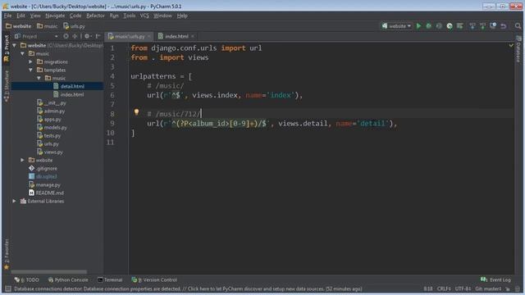This screenshot has width=525, height=295.
Task: Open Search Everywhere magnifier icon
Action: pos(518,25)
